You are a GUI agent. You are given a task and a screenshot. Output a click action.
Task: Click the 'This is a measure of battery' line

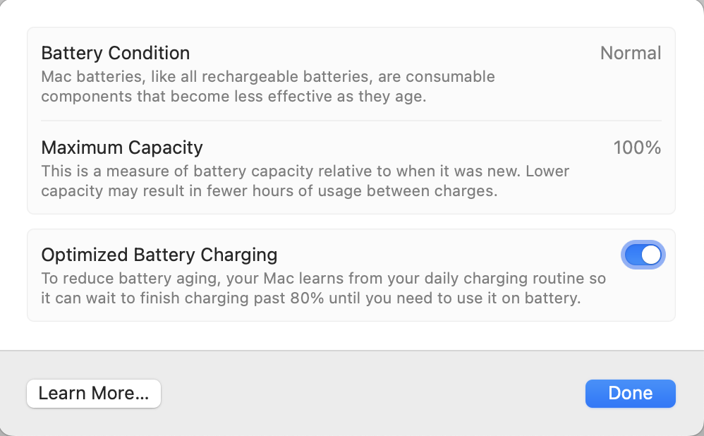pyautogui.click(x=305, y=171)
